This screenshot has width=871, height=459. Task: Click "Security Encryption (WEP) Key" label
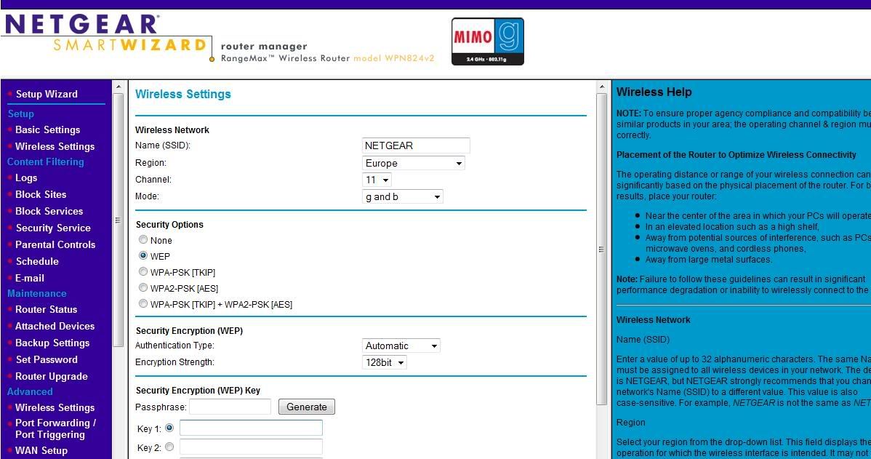pyautogui.click(x=198, y=390)
